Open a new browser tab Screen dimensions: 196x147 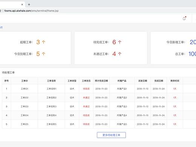(29, 5)
